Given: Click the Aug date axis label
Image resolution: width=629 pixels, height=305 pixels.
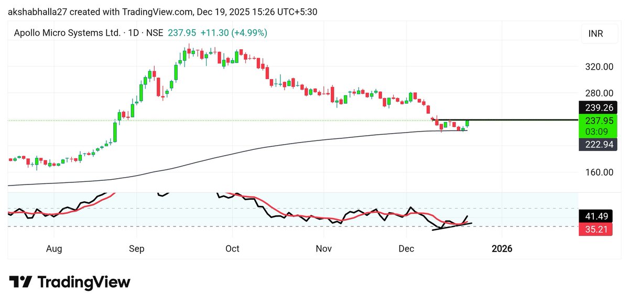Looking at the screenshot, I should pyautogui.click(x=54, y=248).
